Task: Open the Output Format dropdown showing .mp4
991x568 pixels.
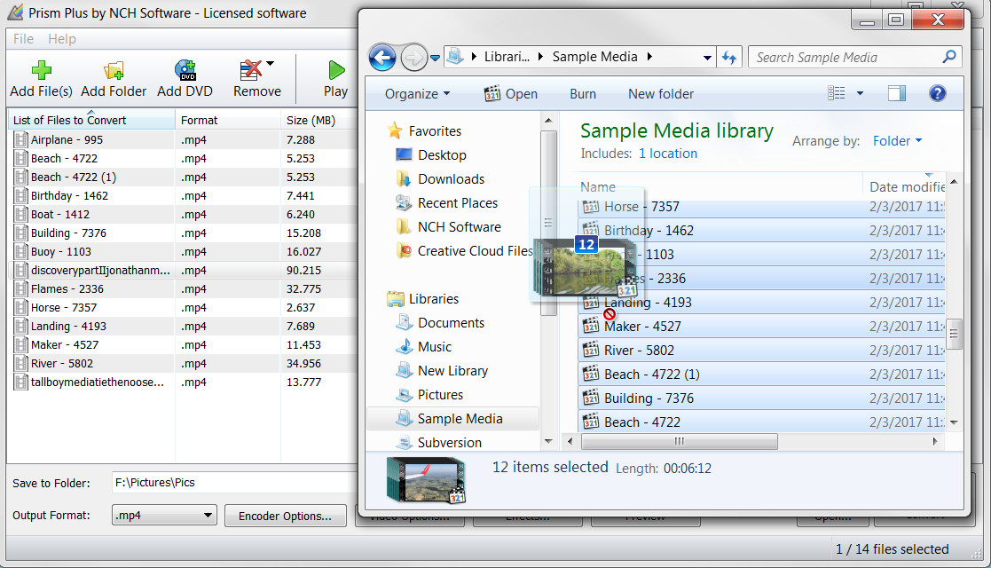Action: [x=163, y=514]
